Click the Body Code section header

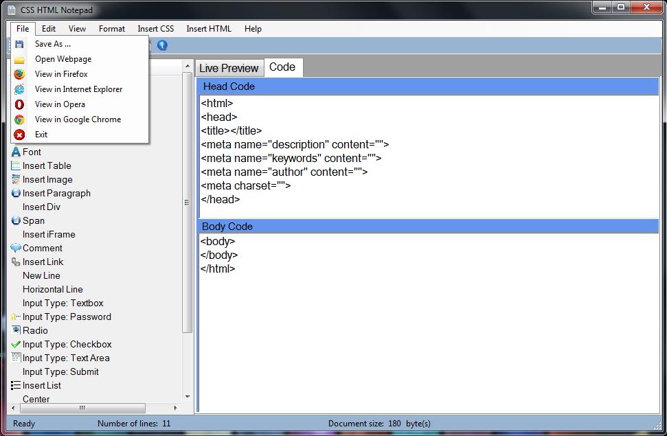click(x=428, y=227)
